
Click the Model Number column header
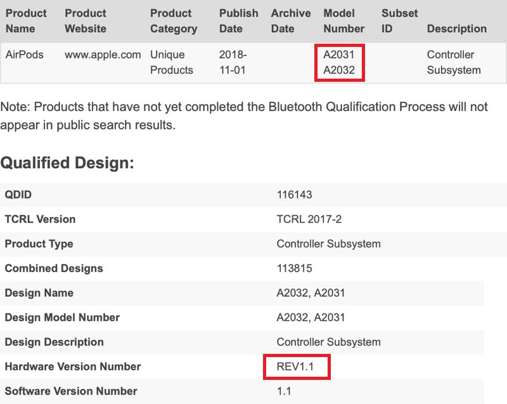coord(343,21)
